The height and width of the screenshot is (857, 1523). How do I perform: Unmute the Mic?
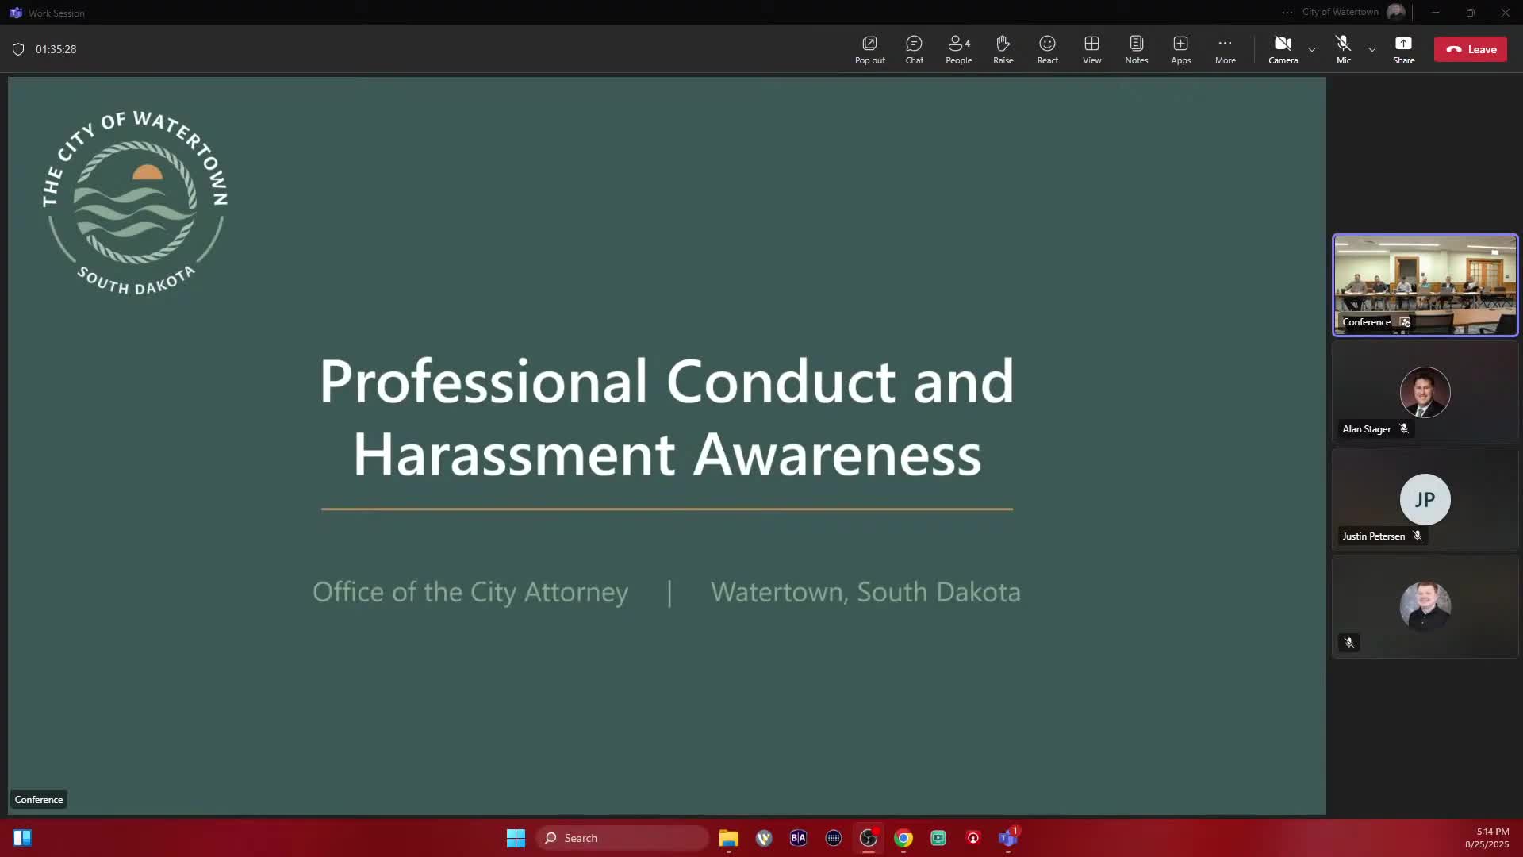click(1343, 48)
